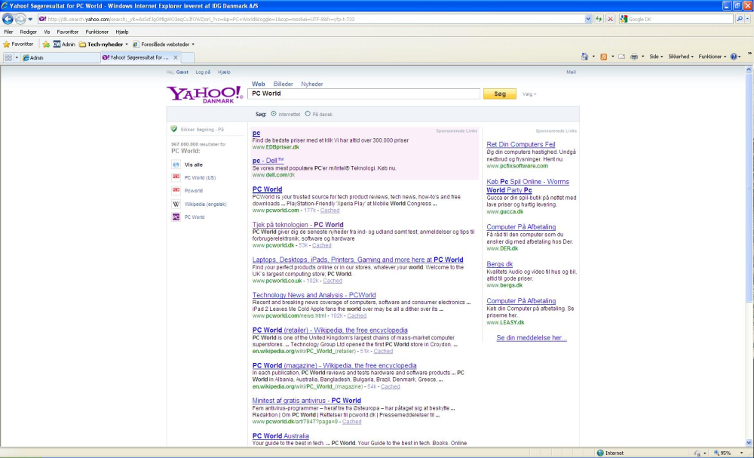Select the 'Internettet' search radio button
The height and width of the screenshot is (458, 754).
[x=274, y=114]
